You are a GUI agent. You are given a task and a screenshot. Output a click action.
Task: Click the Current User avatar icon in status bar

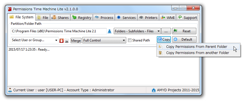pyautogui.click(x=10, y=90)
